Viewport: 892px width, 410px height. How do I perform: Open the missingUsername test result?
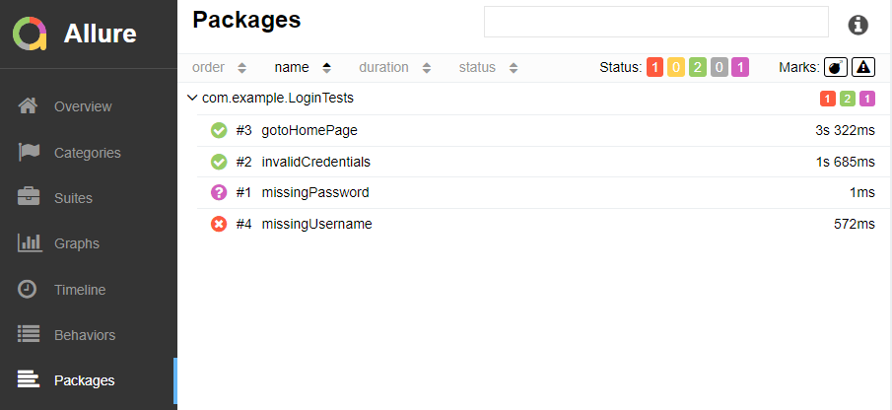coord(316,224)
